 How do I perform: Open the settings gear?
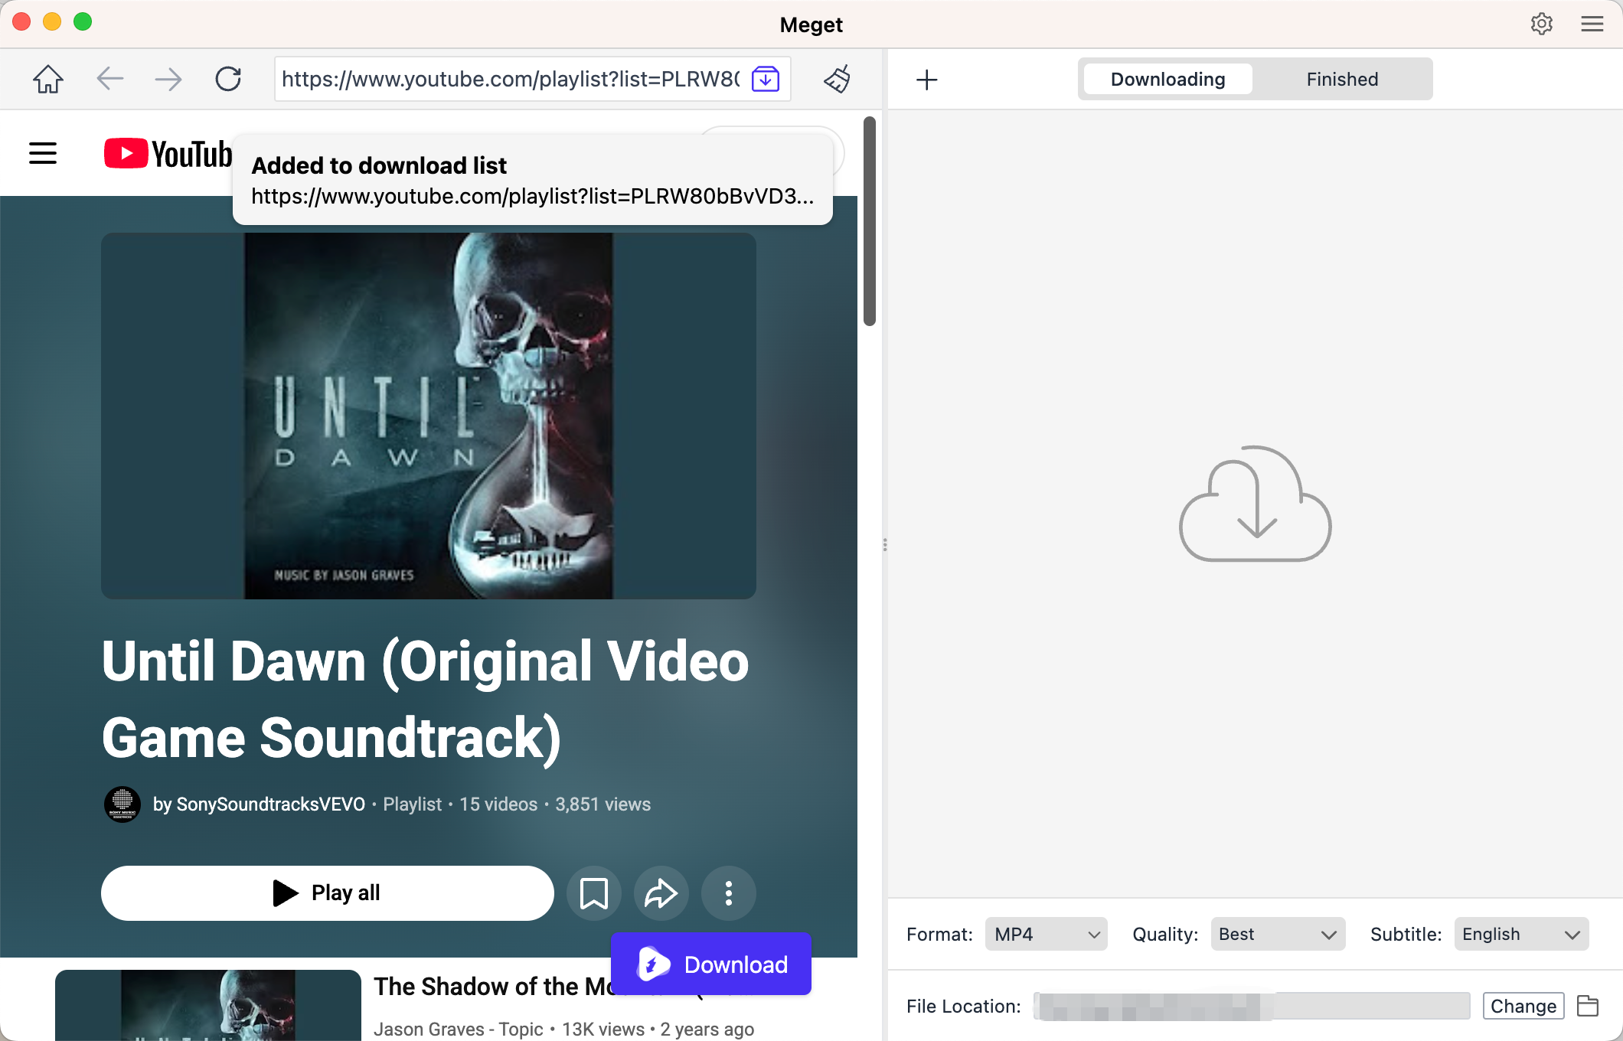1541,24
